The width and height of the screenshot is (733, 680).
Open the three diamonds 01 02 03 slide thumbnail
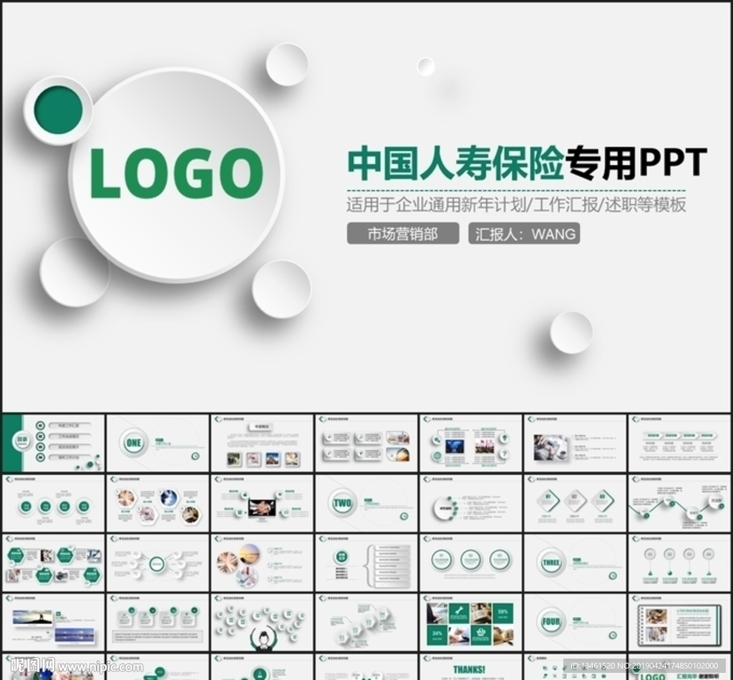575,503
